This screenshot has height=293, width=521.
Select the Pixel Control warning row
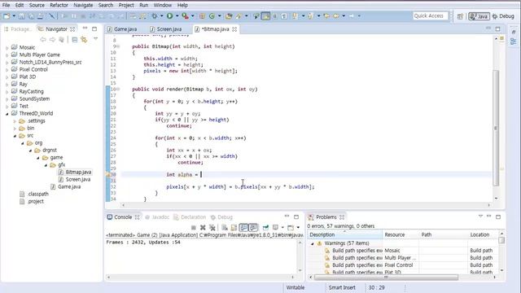pos(403,265)
